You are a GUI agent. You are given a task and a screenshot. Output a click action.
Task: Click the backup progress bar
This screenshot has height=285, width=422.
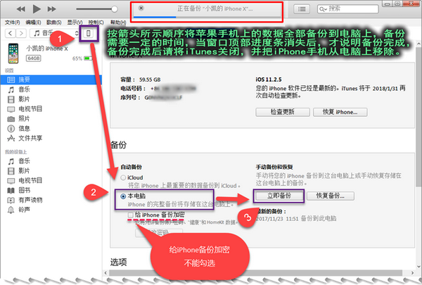(207, 17)
